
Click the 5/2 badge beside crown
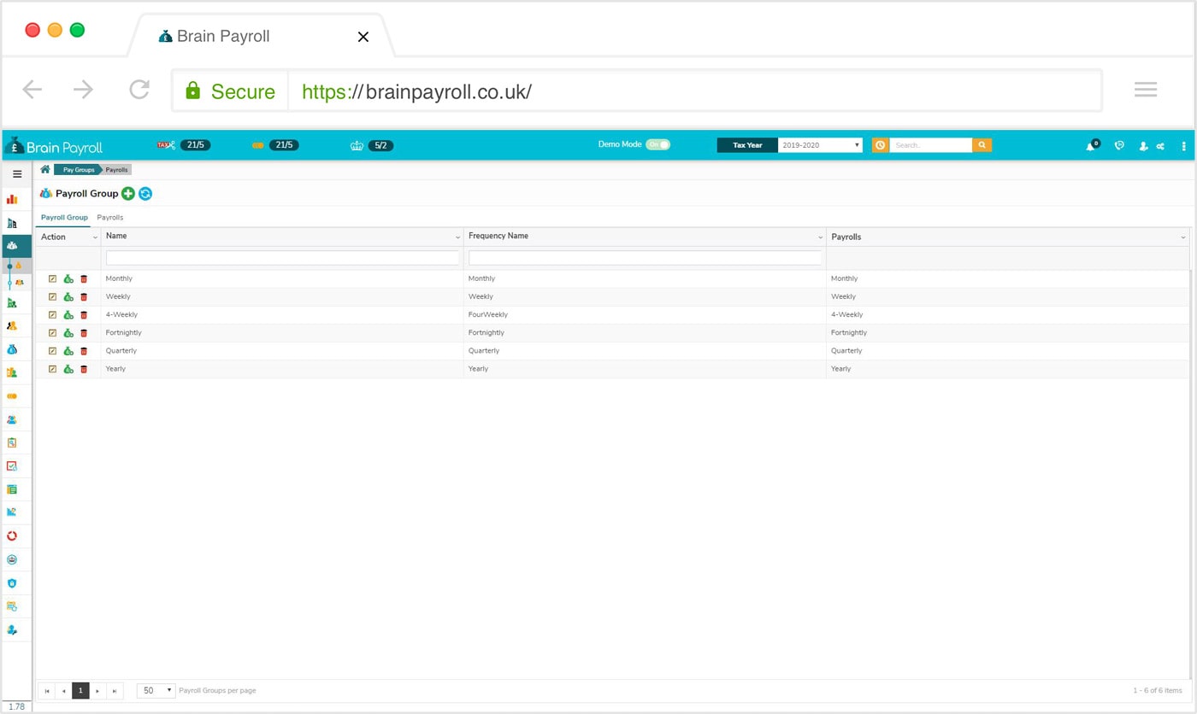(381, 145)
